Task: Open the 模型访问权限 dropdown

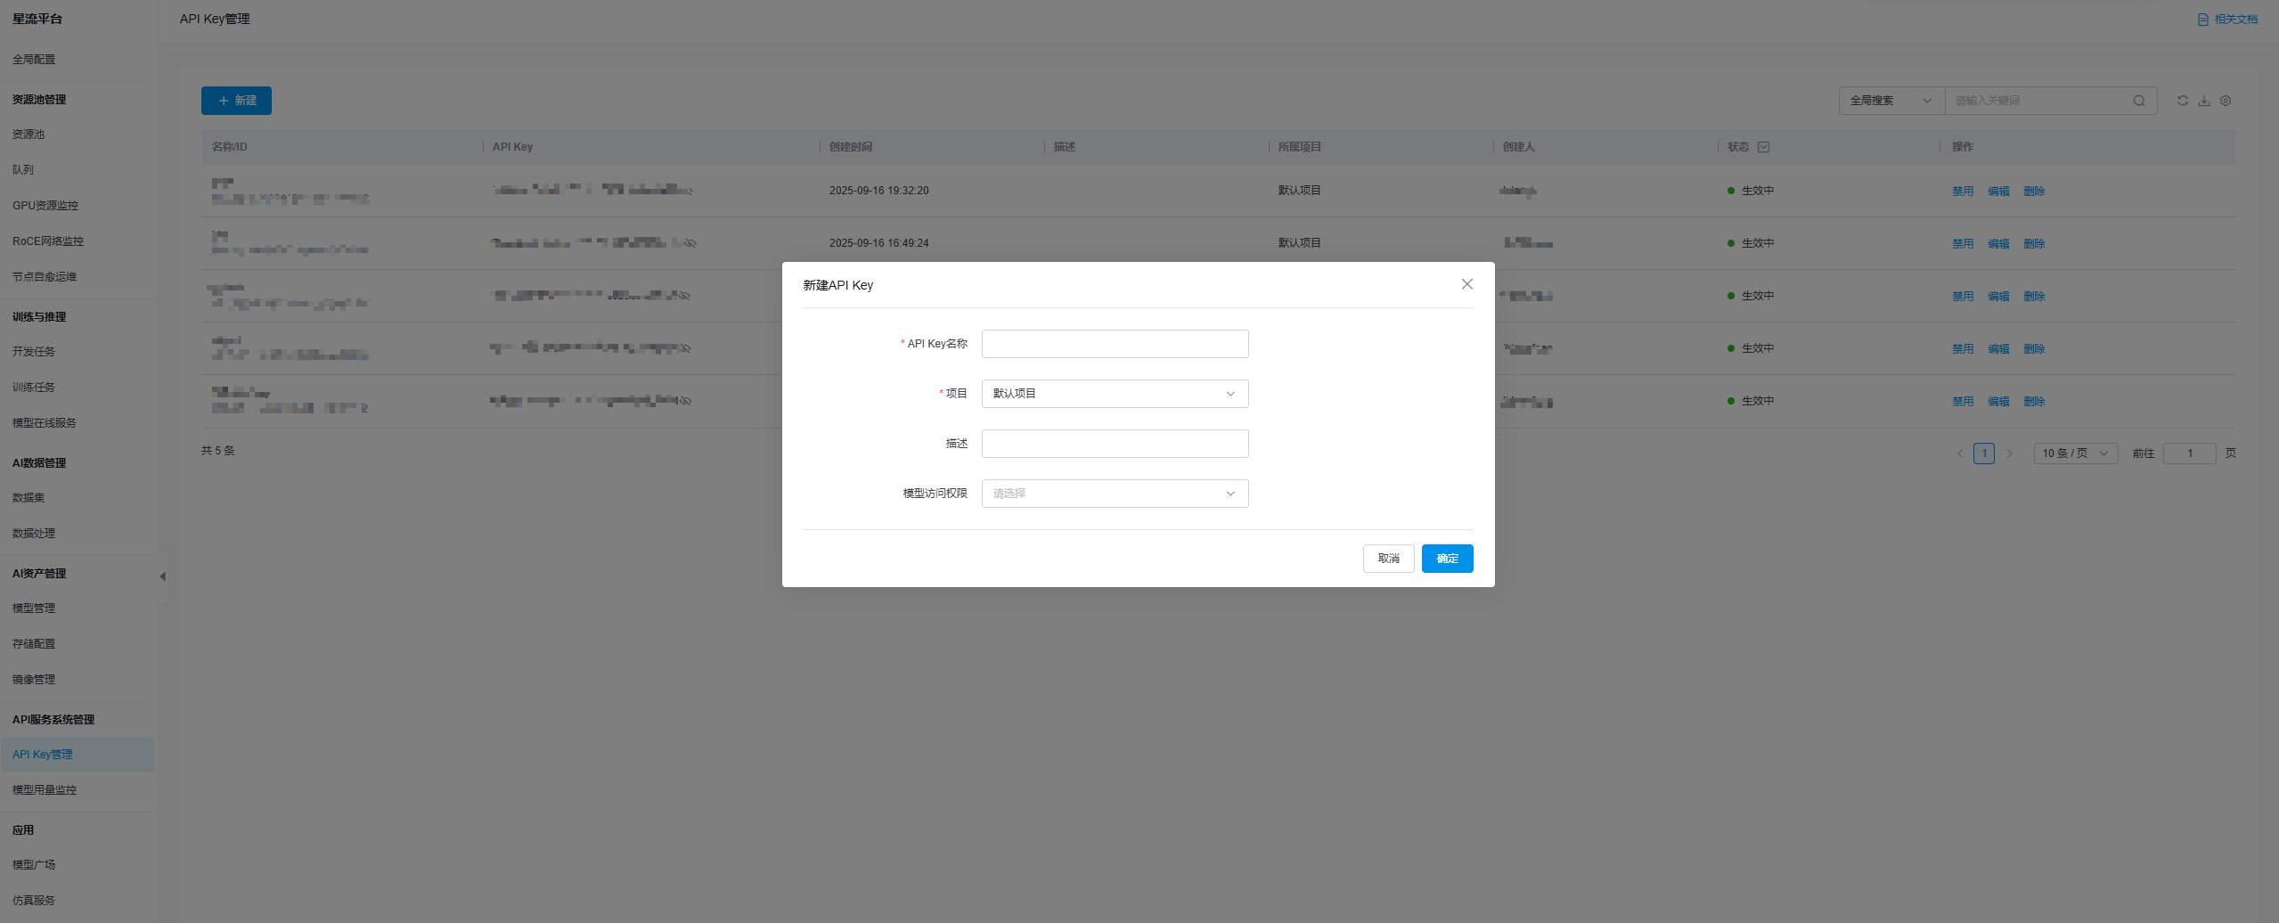Action: pos(1115,494)
